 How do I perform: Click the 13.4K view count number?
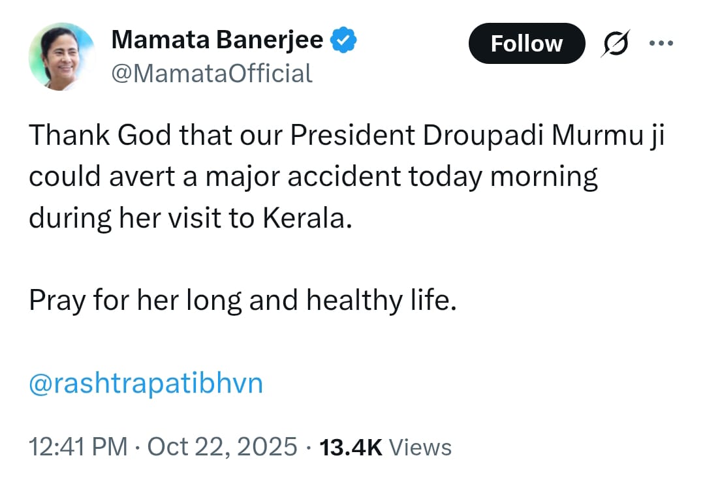tap(350, 447)
